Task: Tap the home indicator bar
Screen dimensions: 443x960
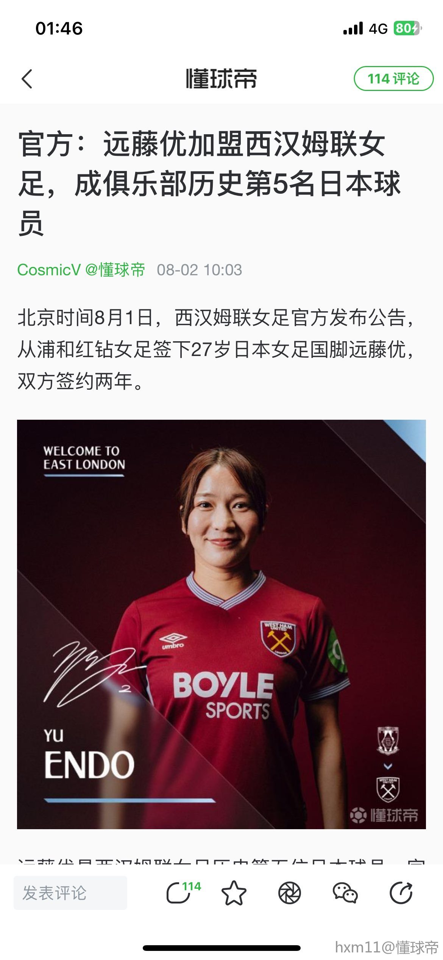Action: click(221, 948)
